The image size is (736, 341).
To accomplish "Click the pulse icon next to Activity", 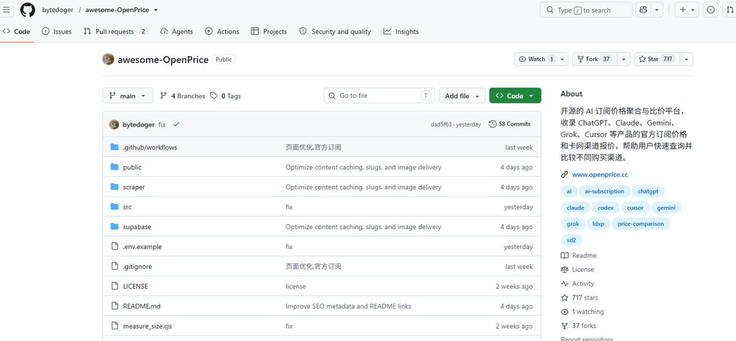I will (x=564, y=283).
